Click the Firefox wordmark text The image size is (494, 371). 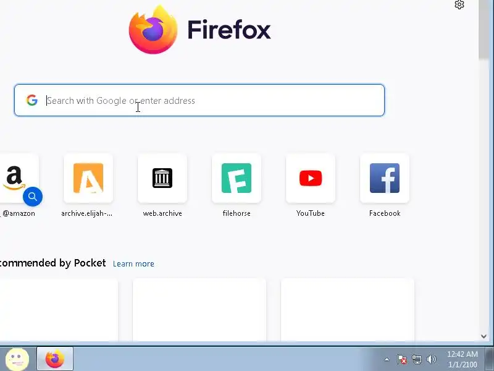click(229, 30)
